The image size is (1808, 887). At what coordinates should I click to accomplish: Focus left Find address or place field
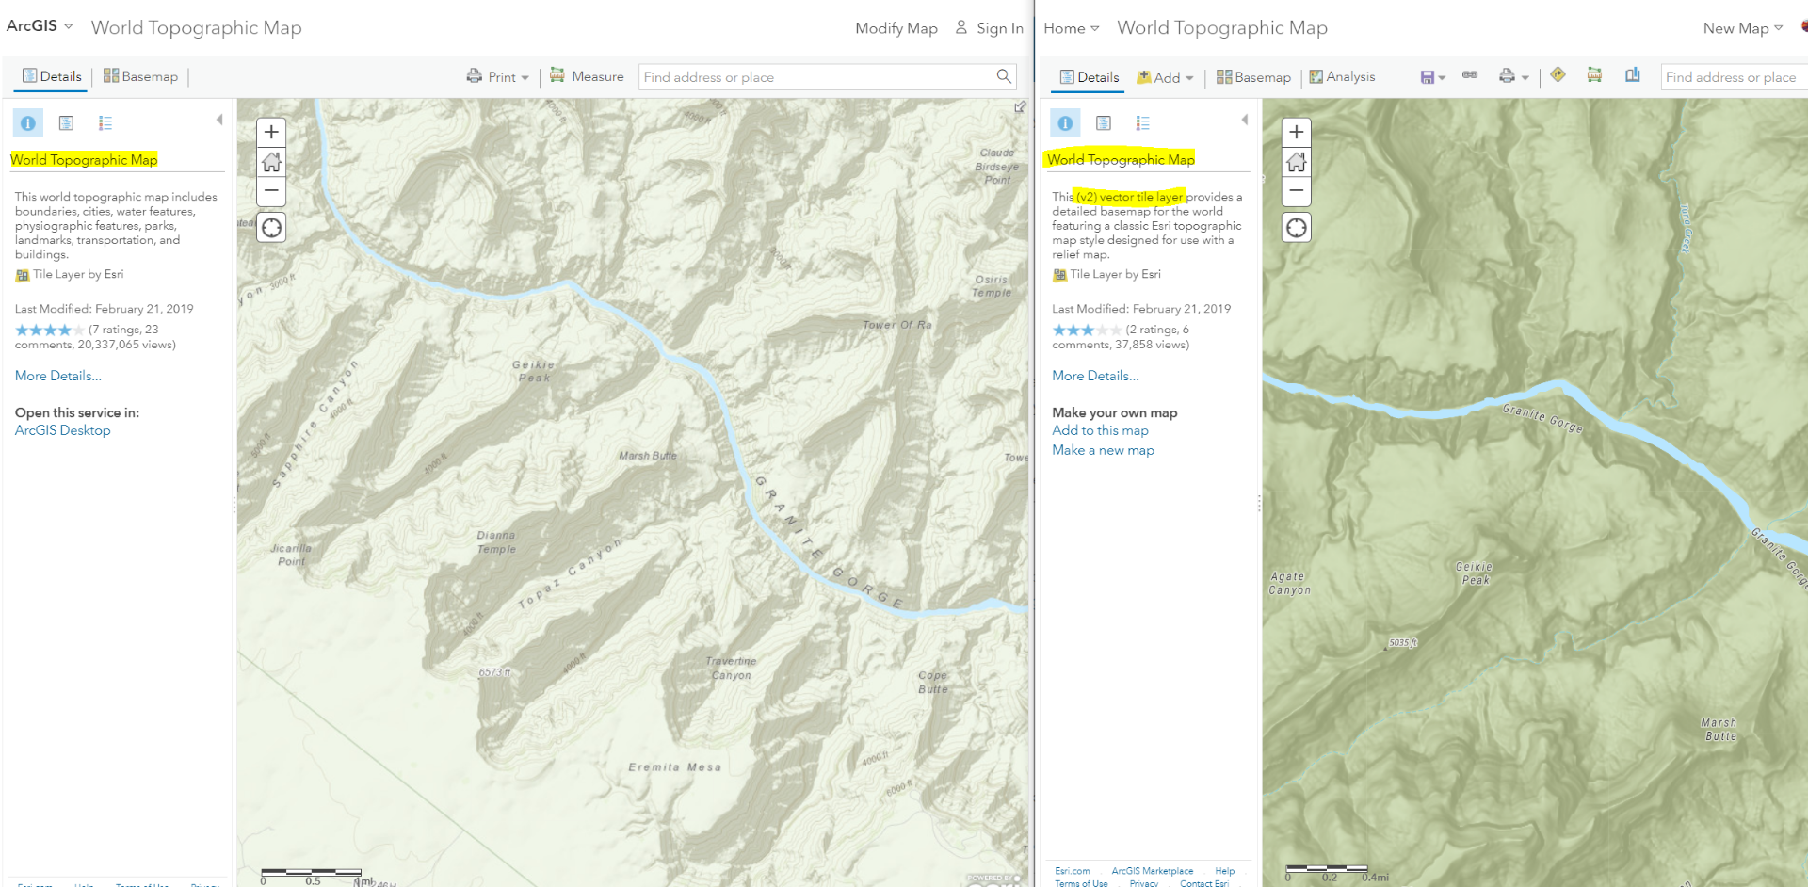(x=815, y=76)
